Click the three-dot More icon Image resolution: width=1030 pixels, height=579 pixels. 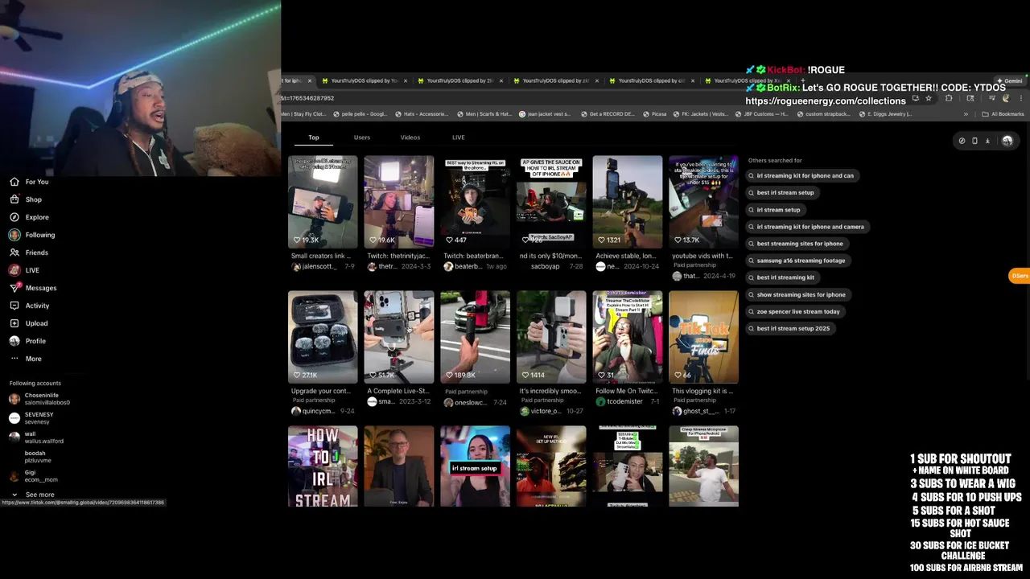14,359
